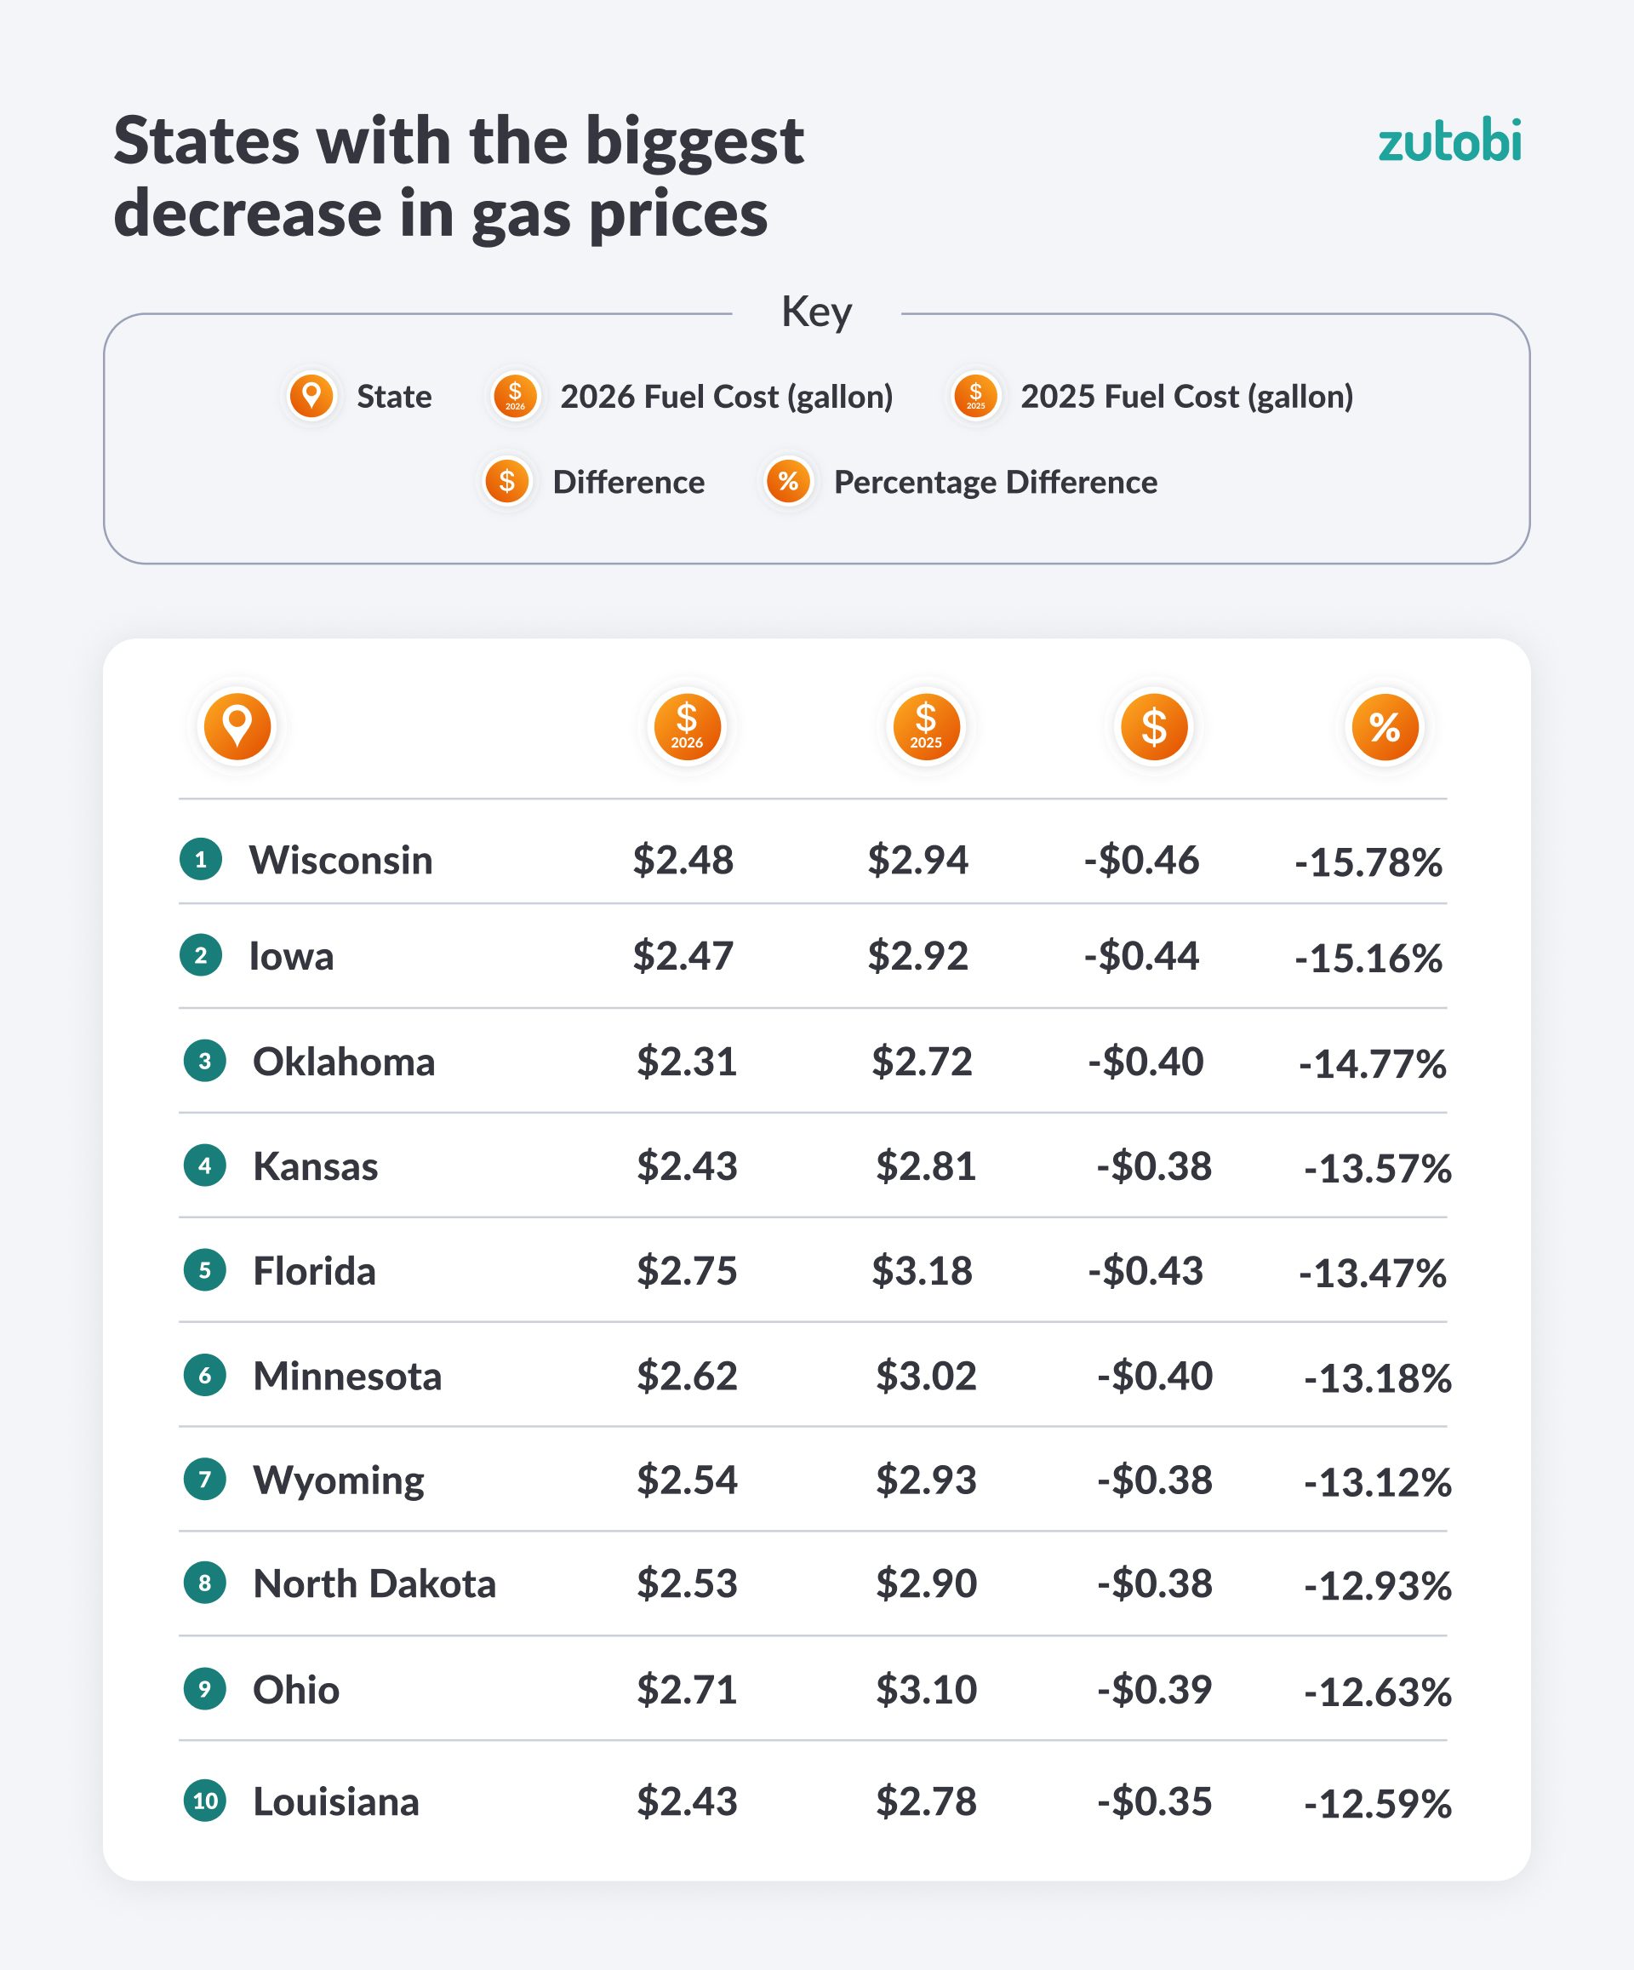1634x1970 pixels.
Task: Click the Difference dollar icon in Key
Action: 506,481
